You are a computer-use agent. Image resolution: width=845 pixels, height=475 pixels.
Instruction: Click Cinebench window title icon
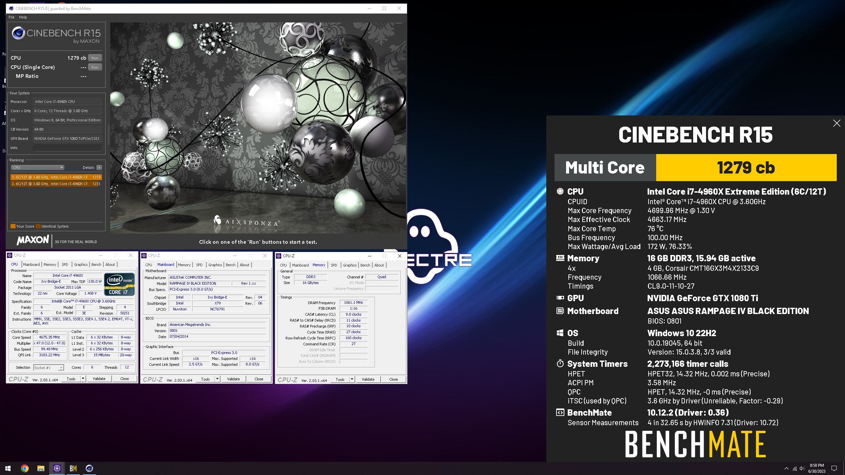(11, 8)
